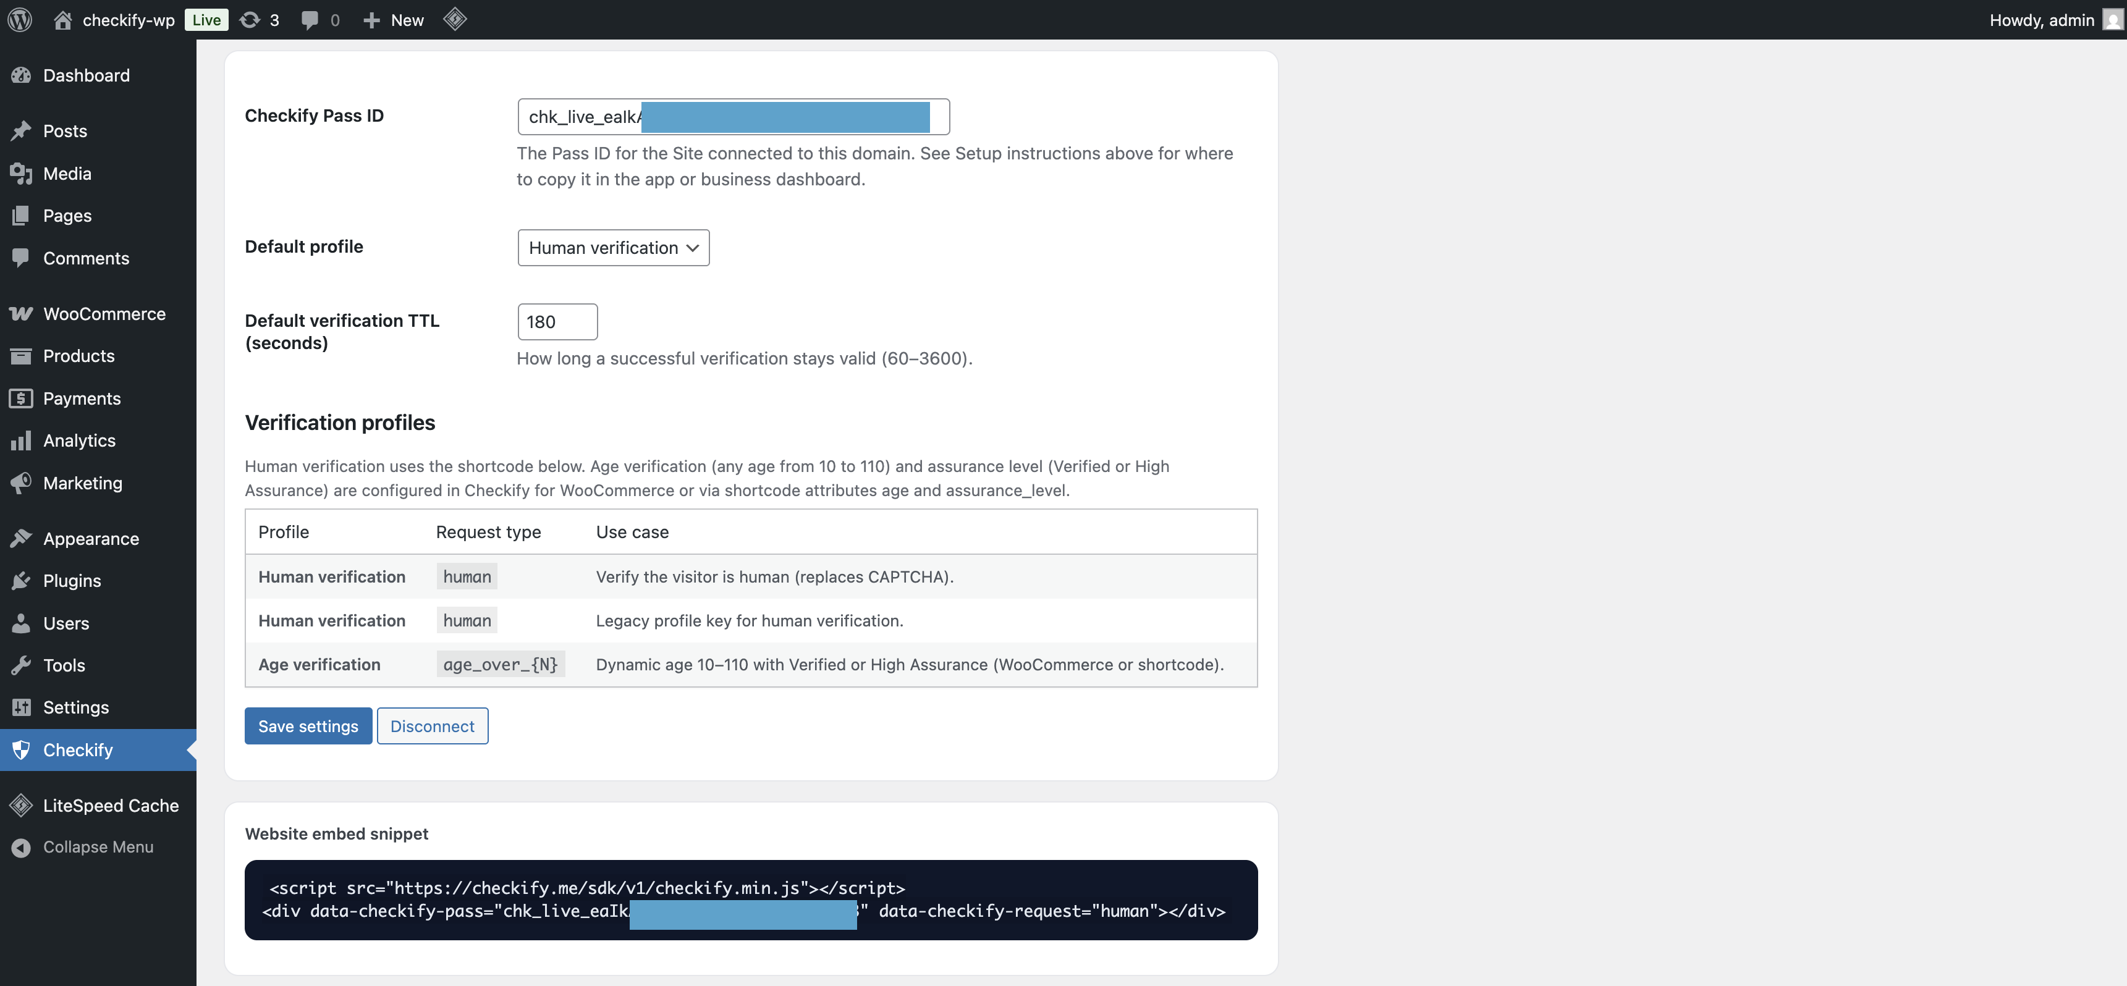Click the Media icon in sidebar
The height and width of the screenshot is (986, 2127).
22,174
